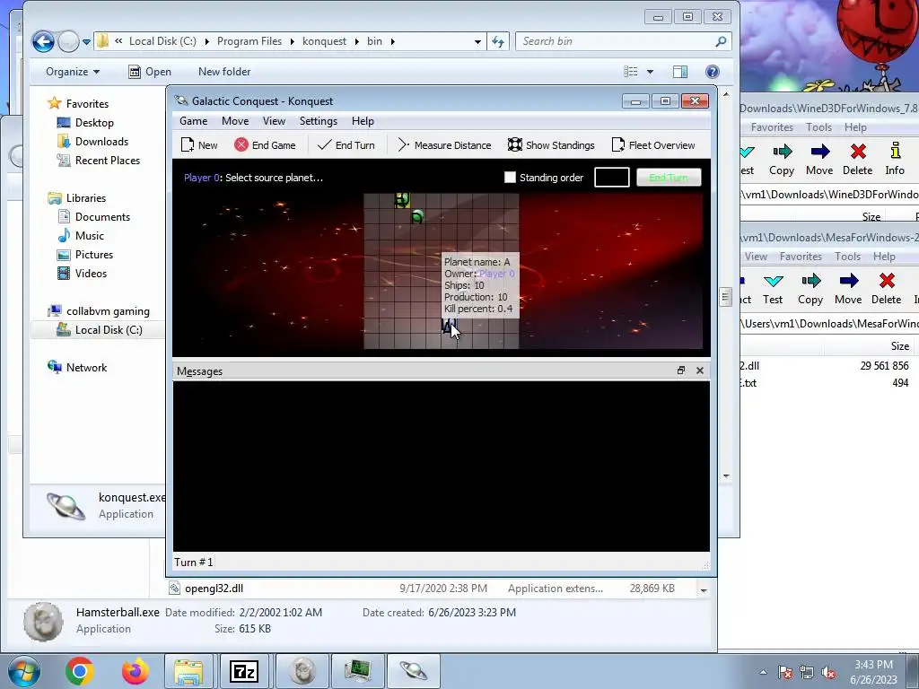The height and width of the screenshot is (689, 919).
Task: Click Back arrow in Explorer window
Action: [43, 41]
